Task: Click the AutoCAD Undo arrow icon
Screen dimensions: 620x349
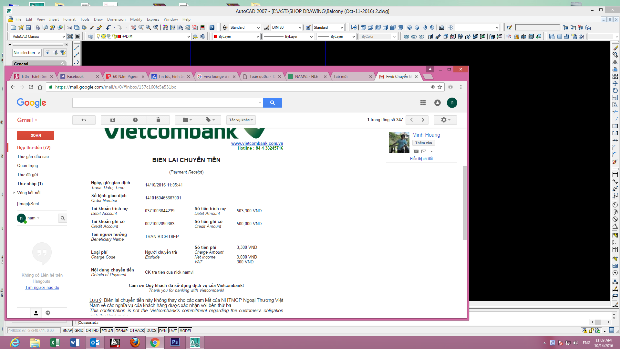Action: point(108,27)
